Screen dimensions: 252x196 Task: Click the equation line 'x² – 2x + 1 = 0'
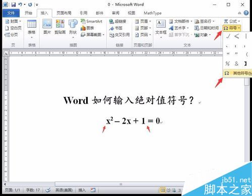[x=133, y=121]
